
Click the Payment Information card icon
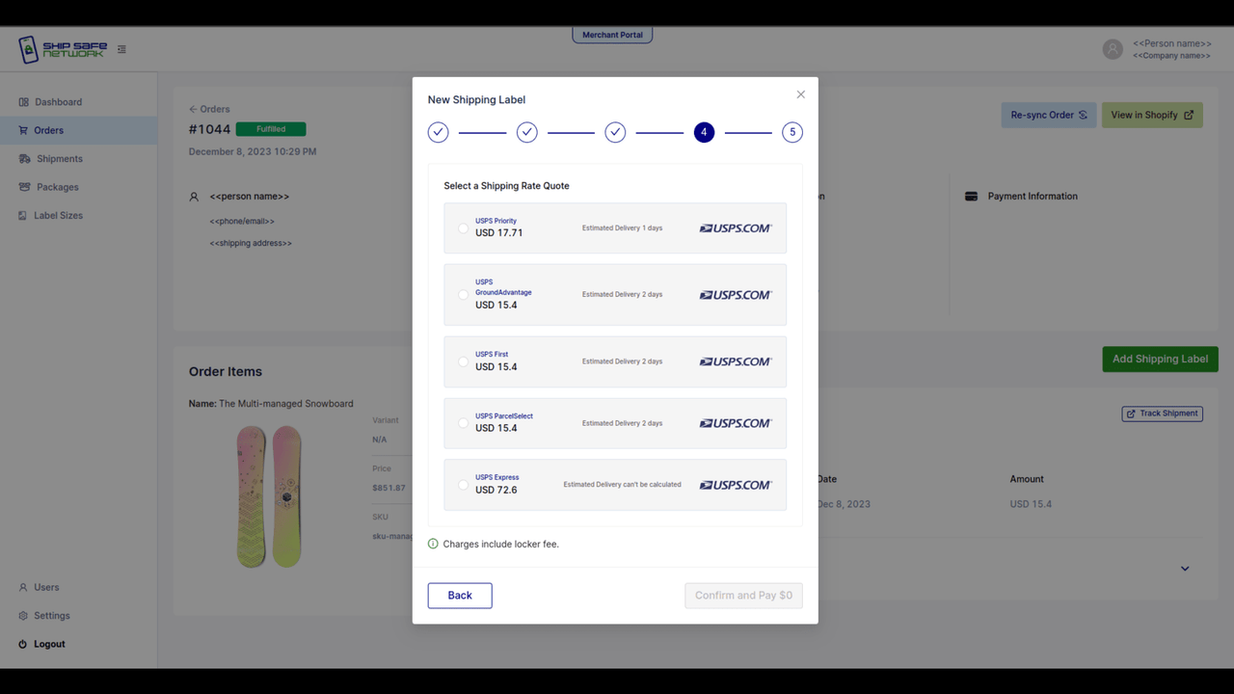coord(971,197)
